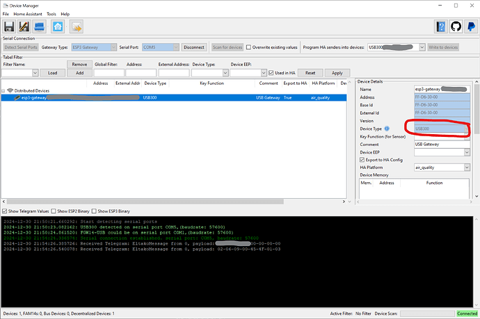Open the Program HA senders device dropdown
The height and width of the screenshot is (319, 480).
422,47
